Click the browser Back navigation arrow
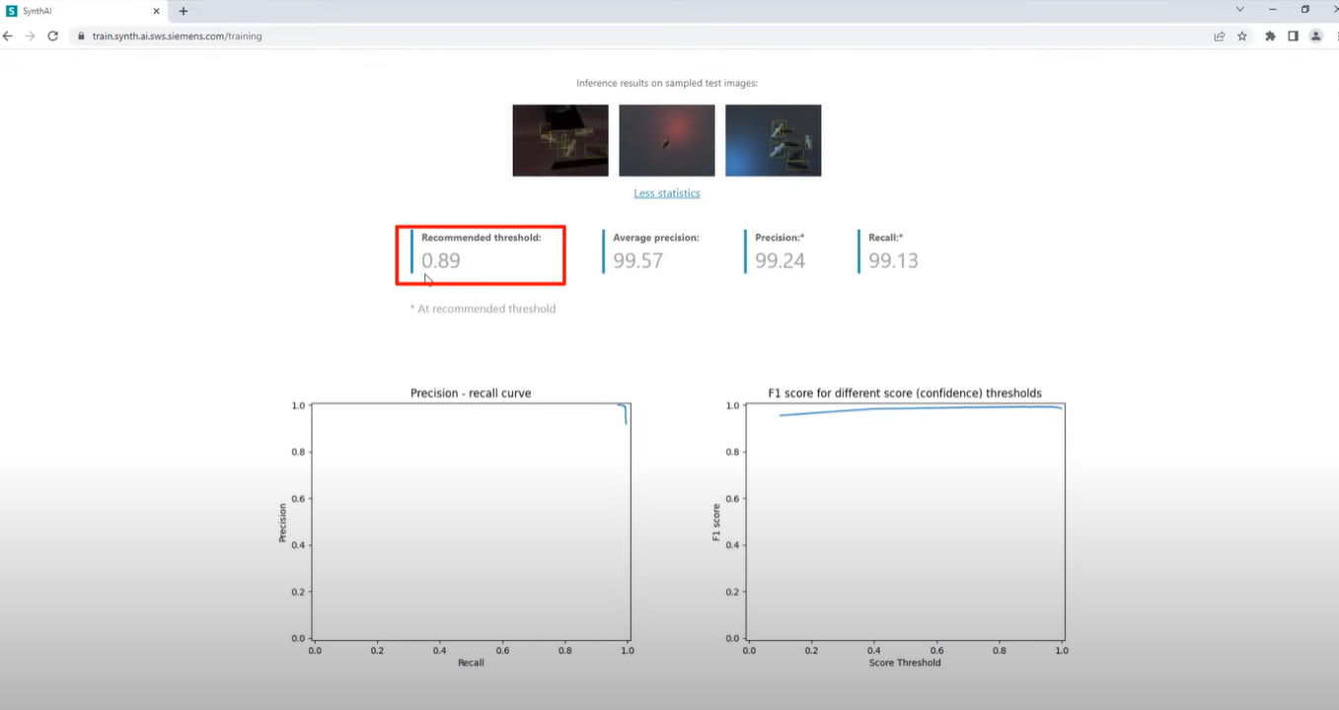This screenshot has height=710, width=1339. [8, 35]
